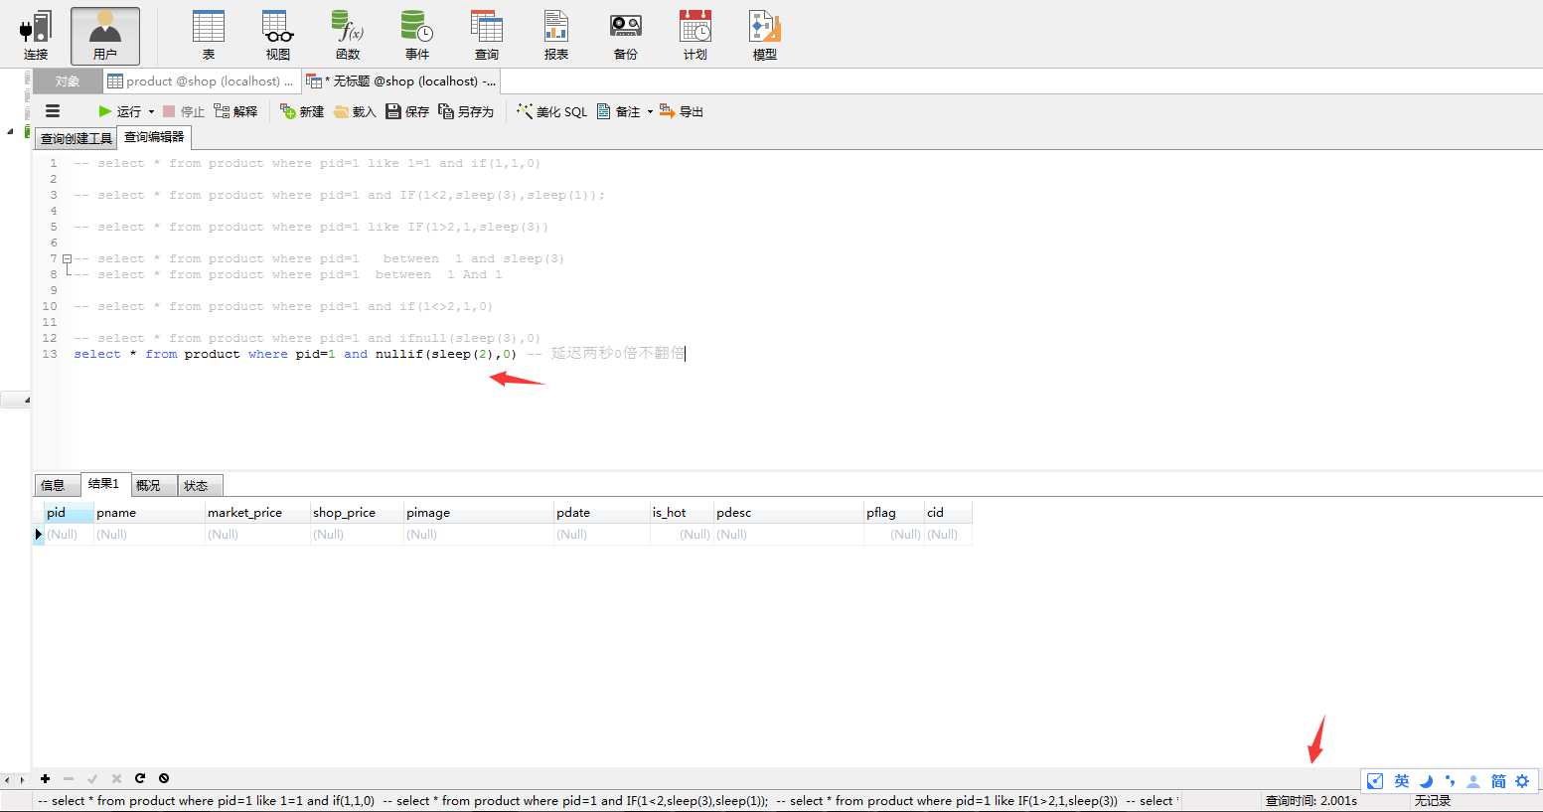The image size is (1543, 812).
Task: Click the cid column header
Action: 948,513
